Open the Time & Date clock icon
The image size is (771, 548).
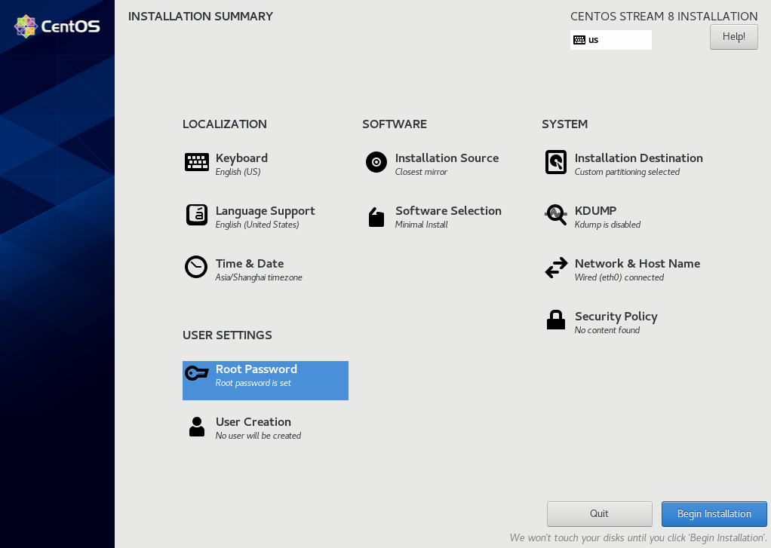click(x=195, y=267)
